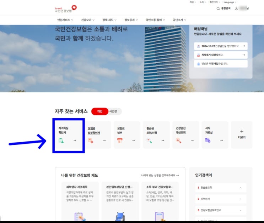Expand the 정책·제도 menu
Viewport: 264px width, 223px height.
click(x=109, y=20)
